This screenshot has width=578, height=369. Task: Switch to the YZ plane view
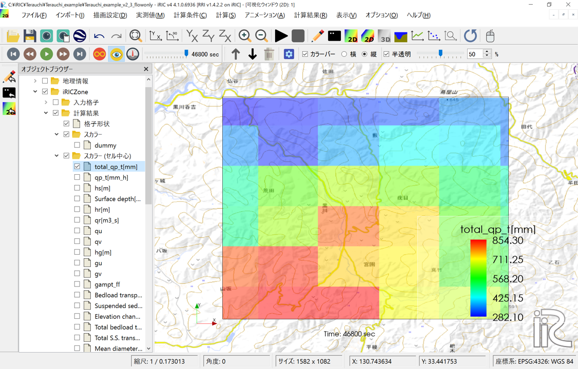[x=208, y=36]
